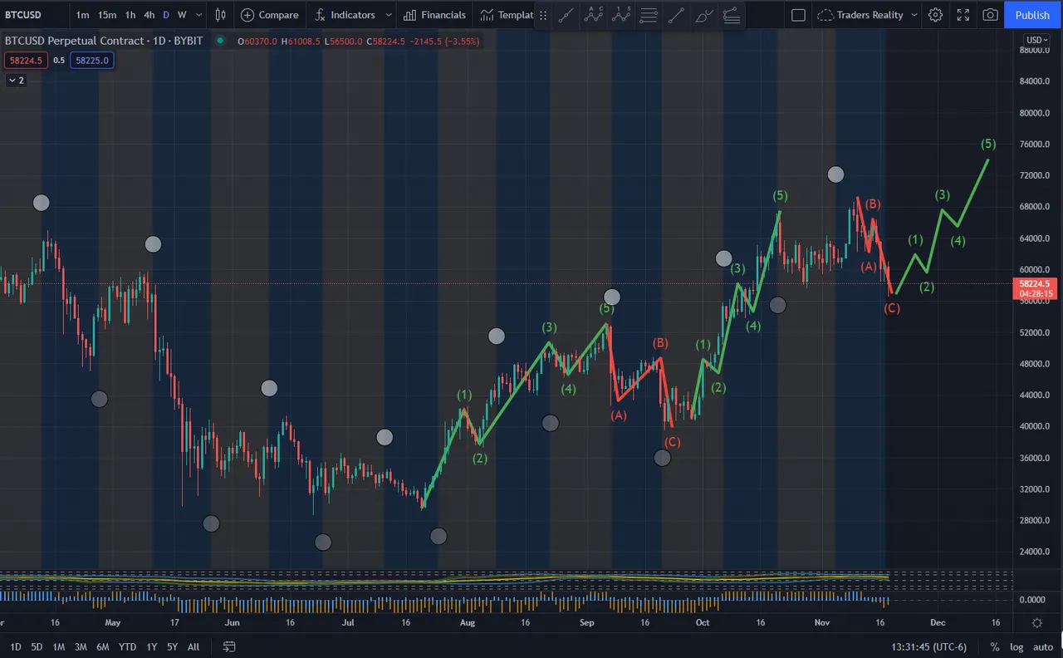Select the 12345 Elliott impulse wave tool
This screenshot has width=1063, height=658.
[x=620, y=15]
